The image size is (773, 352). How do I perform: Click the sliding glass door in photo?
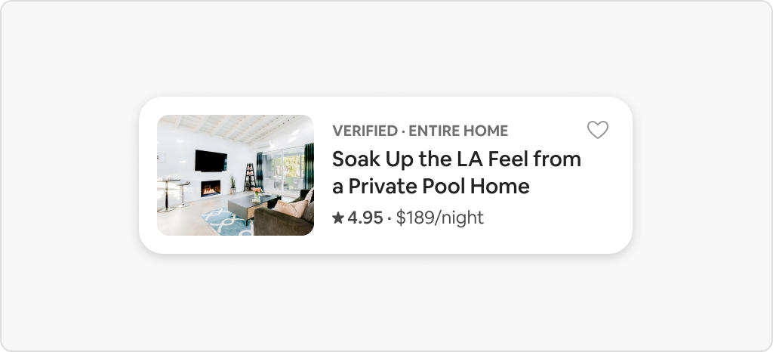tap(283, 172)
